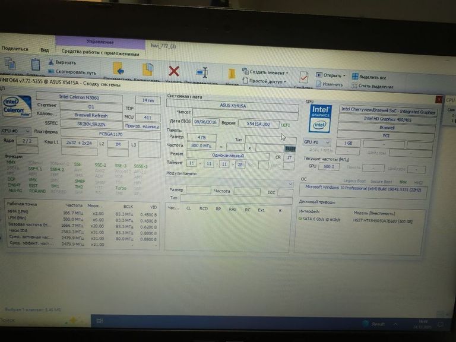Click the GPU memory 1 GB field
This screenshot has width=456, height=342.
pos(348,143)
